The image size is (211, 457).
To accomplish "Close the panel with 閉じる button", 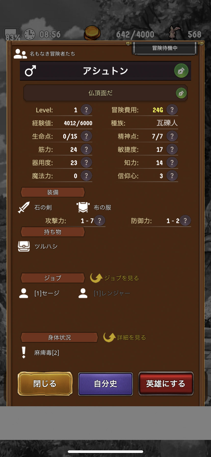I will pos(45,384).
